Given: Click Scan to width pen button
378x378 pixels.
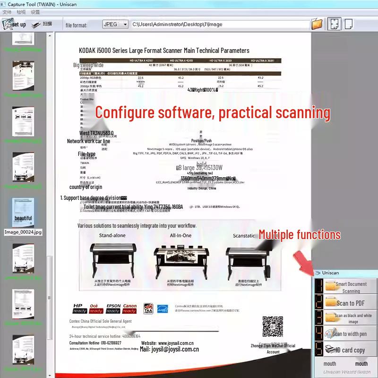Looking at the screenshot, I should coord(350,334).
